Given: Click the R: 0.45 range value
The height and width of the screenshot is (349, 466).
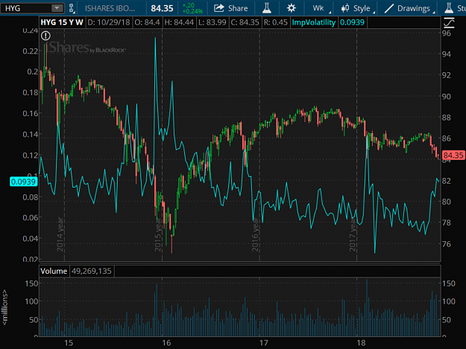Looking at the screenshot, I should pyautogui.click(x=276, y=22).
